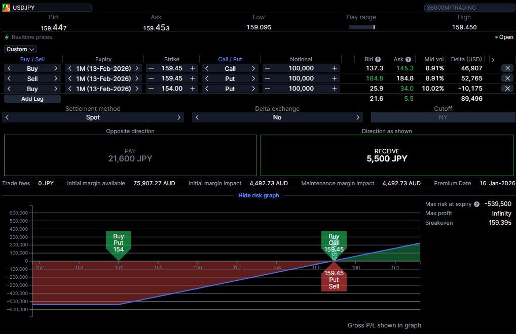The image size is (516, 334).
Task: Toggle first leg from Buy to Sell
Action: pyautogui.click(x=56, y=68)
